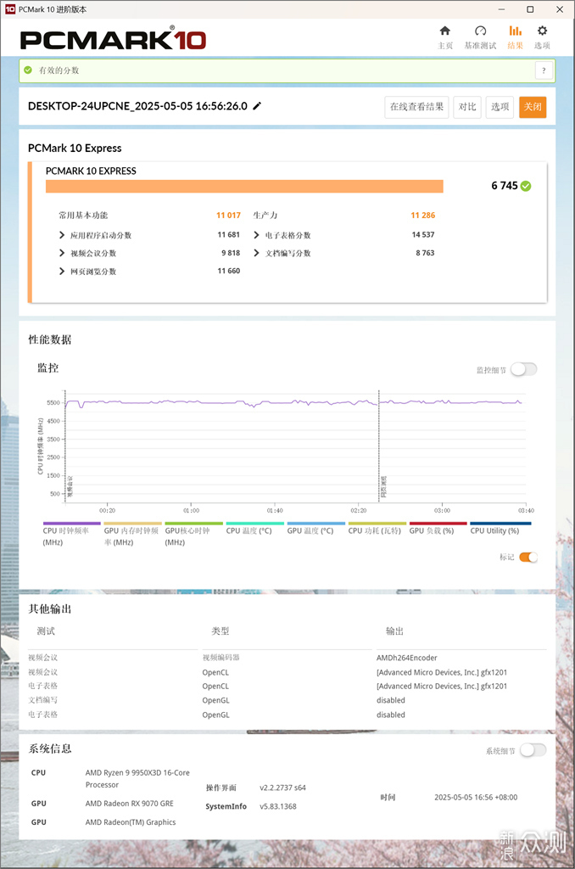Toggle the CPU 时钟频率 (MHz) legend series
Image resolution: width=575 pixels, height=869 pixels.
(71, 535)
